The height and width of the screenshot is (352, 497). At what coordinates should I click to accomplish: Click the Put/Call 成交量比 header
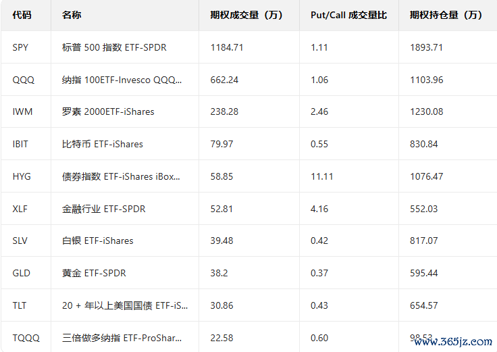[348, 15]
